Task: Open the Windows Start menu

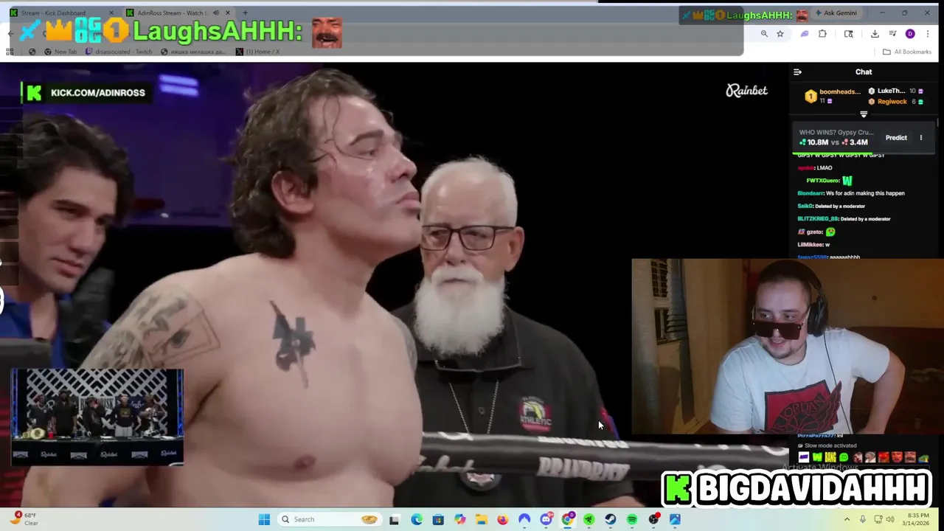Action: click(x=264, y=519)
